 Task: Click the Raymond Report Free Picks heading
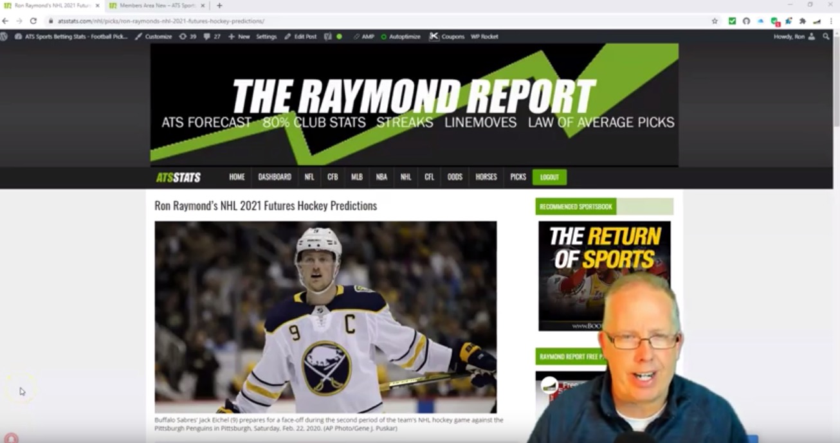click(x=571, y=356)
